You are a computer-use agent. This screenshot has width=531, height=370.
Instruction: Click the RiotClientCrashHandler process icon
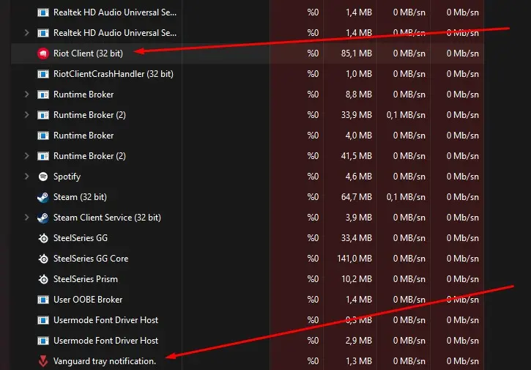click(42, 74)
